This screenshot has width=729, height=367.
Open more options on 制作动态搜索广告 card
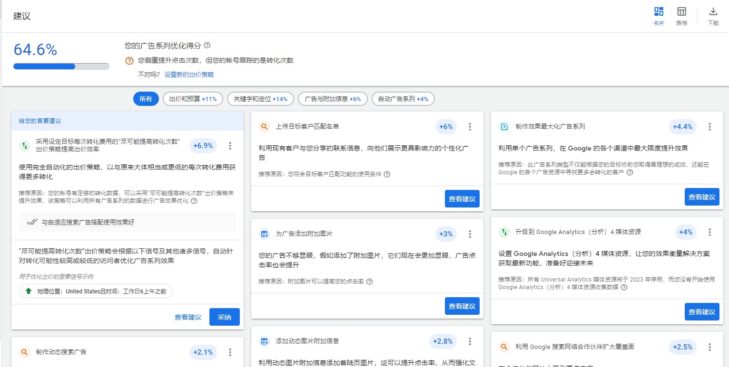click(230, 352)
